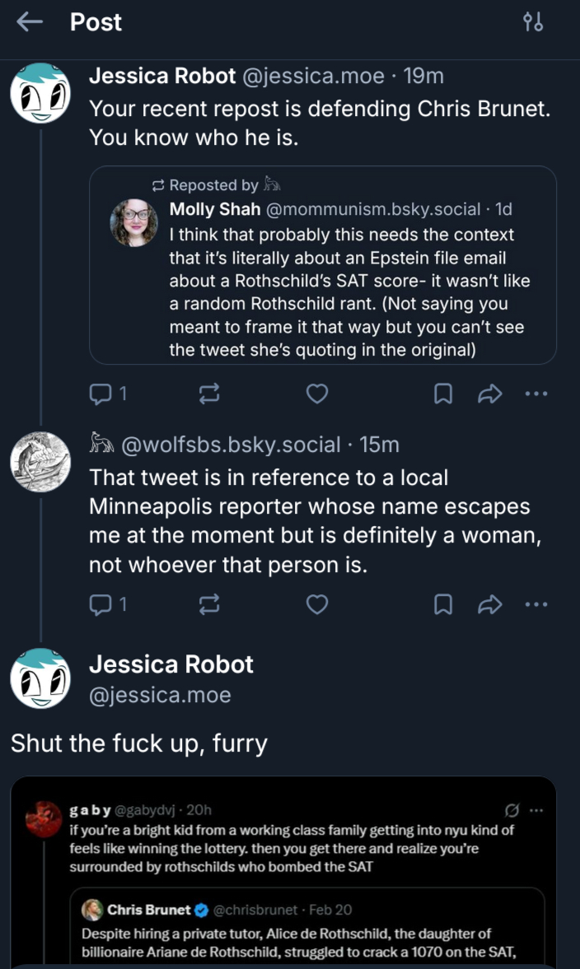The height and width of the screenshot is (969, 580).
Task: Repost the wolfsbs reply
Action: [x=209, y=605]
